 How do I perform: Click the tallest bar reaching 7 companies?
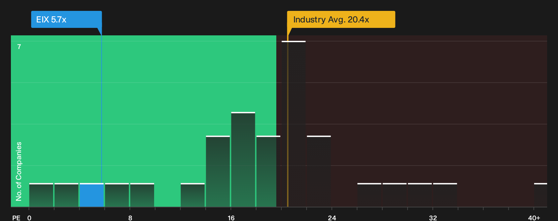294,124
